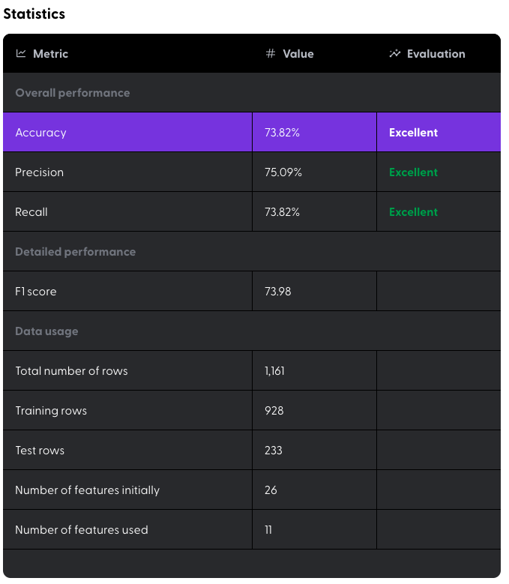509x584 pixels.
Task: Click the trend icon beside Evaluation header
Action: [x=395, y=54]
